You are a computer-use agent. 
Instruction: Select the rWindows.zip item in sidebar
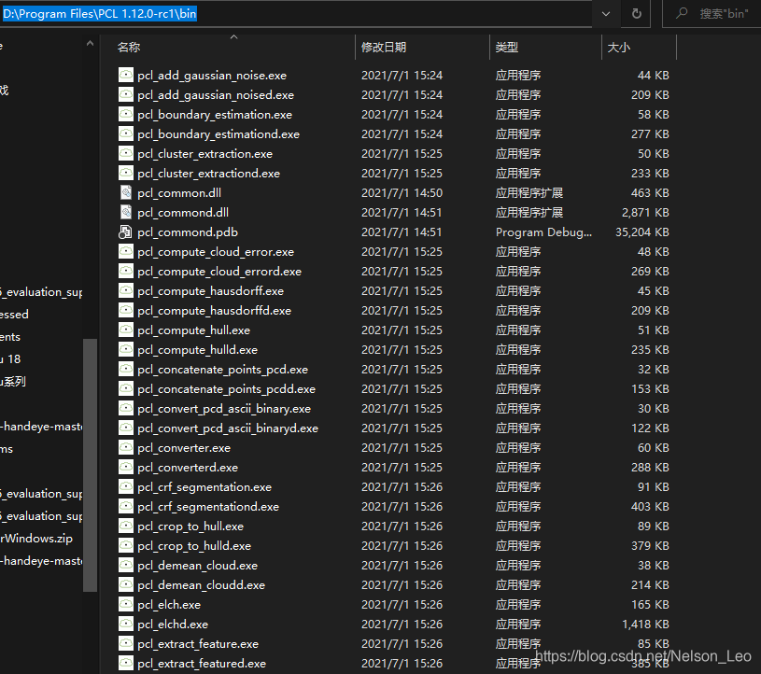pos(36,538)
